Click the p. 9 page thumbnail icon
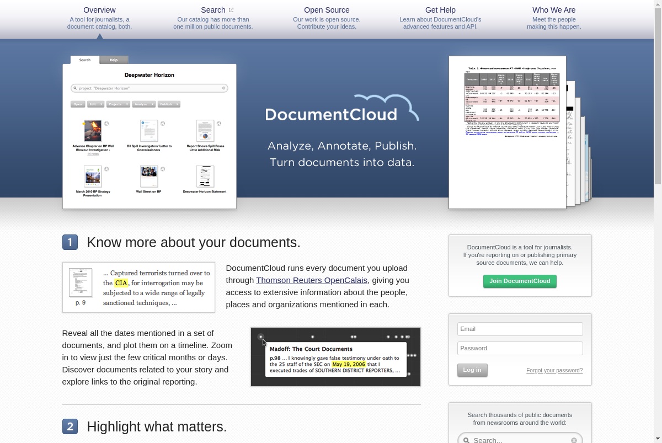The width and height of the screenshot is (662, 443). point(81,282)
